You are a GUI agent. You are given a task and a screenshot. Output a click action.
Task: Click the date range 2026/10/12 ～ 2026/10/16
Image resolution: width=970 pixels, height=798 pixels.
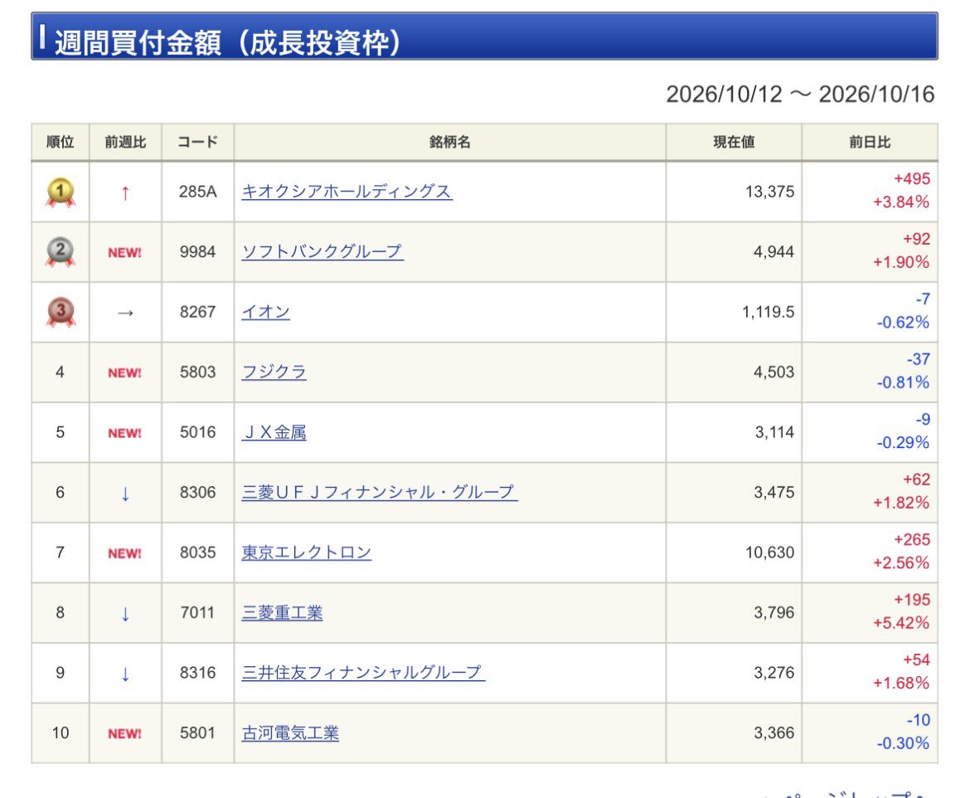point(800,95)
